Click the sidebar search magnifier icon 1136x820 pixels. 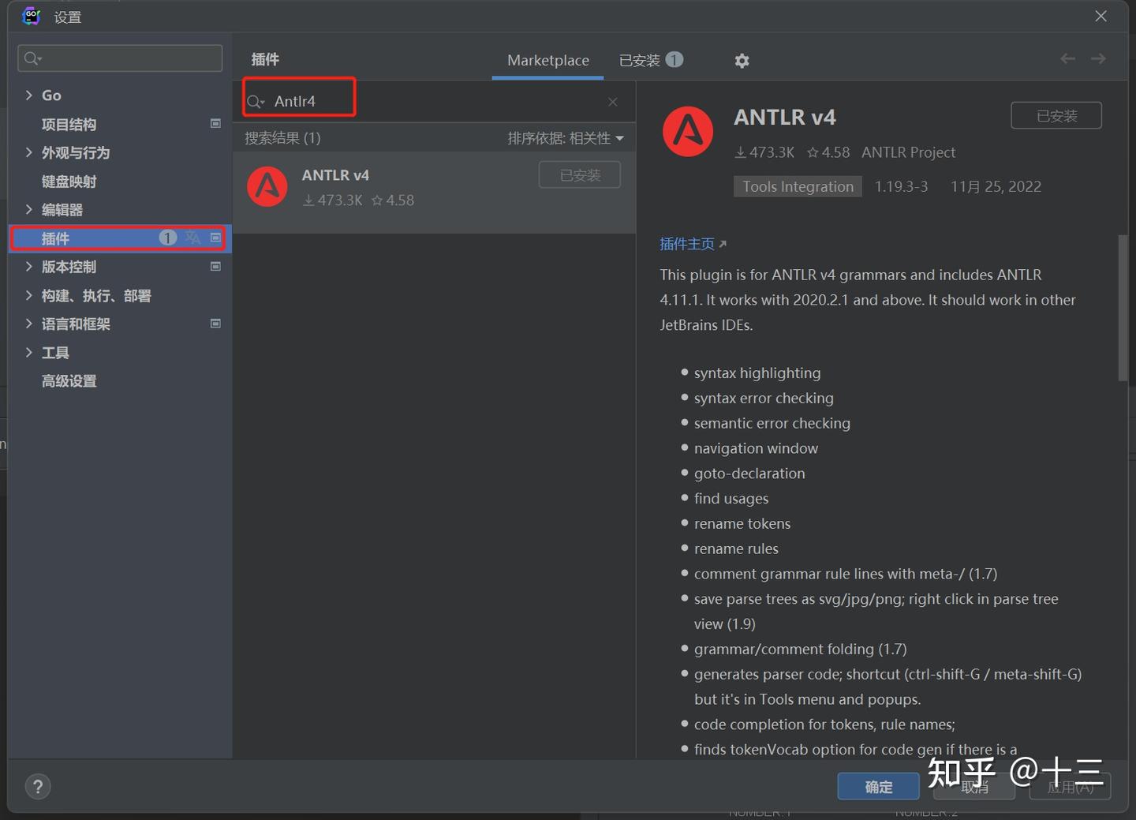(32, 58)
